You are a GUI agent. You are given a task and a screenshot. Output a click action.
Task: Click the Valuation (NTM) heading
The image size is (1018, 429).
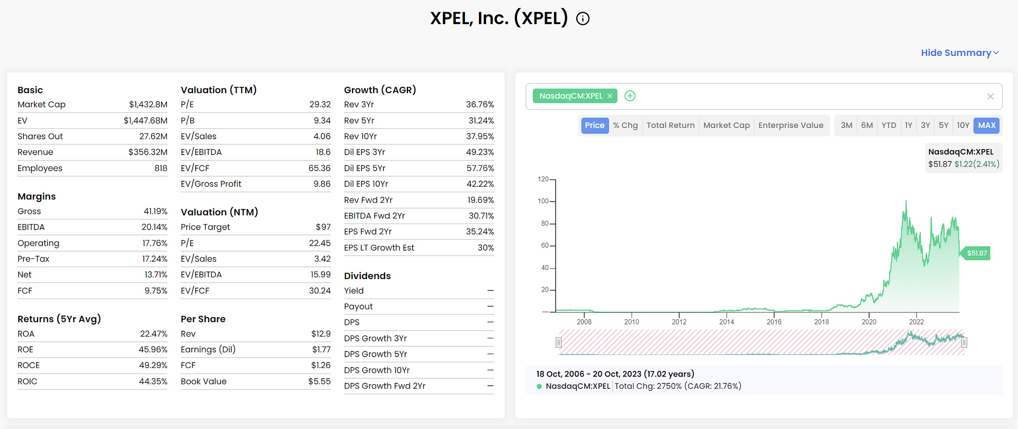219,212
